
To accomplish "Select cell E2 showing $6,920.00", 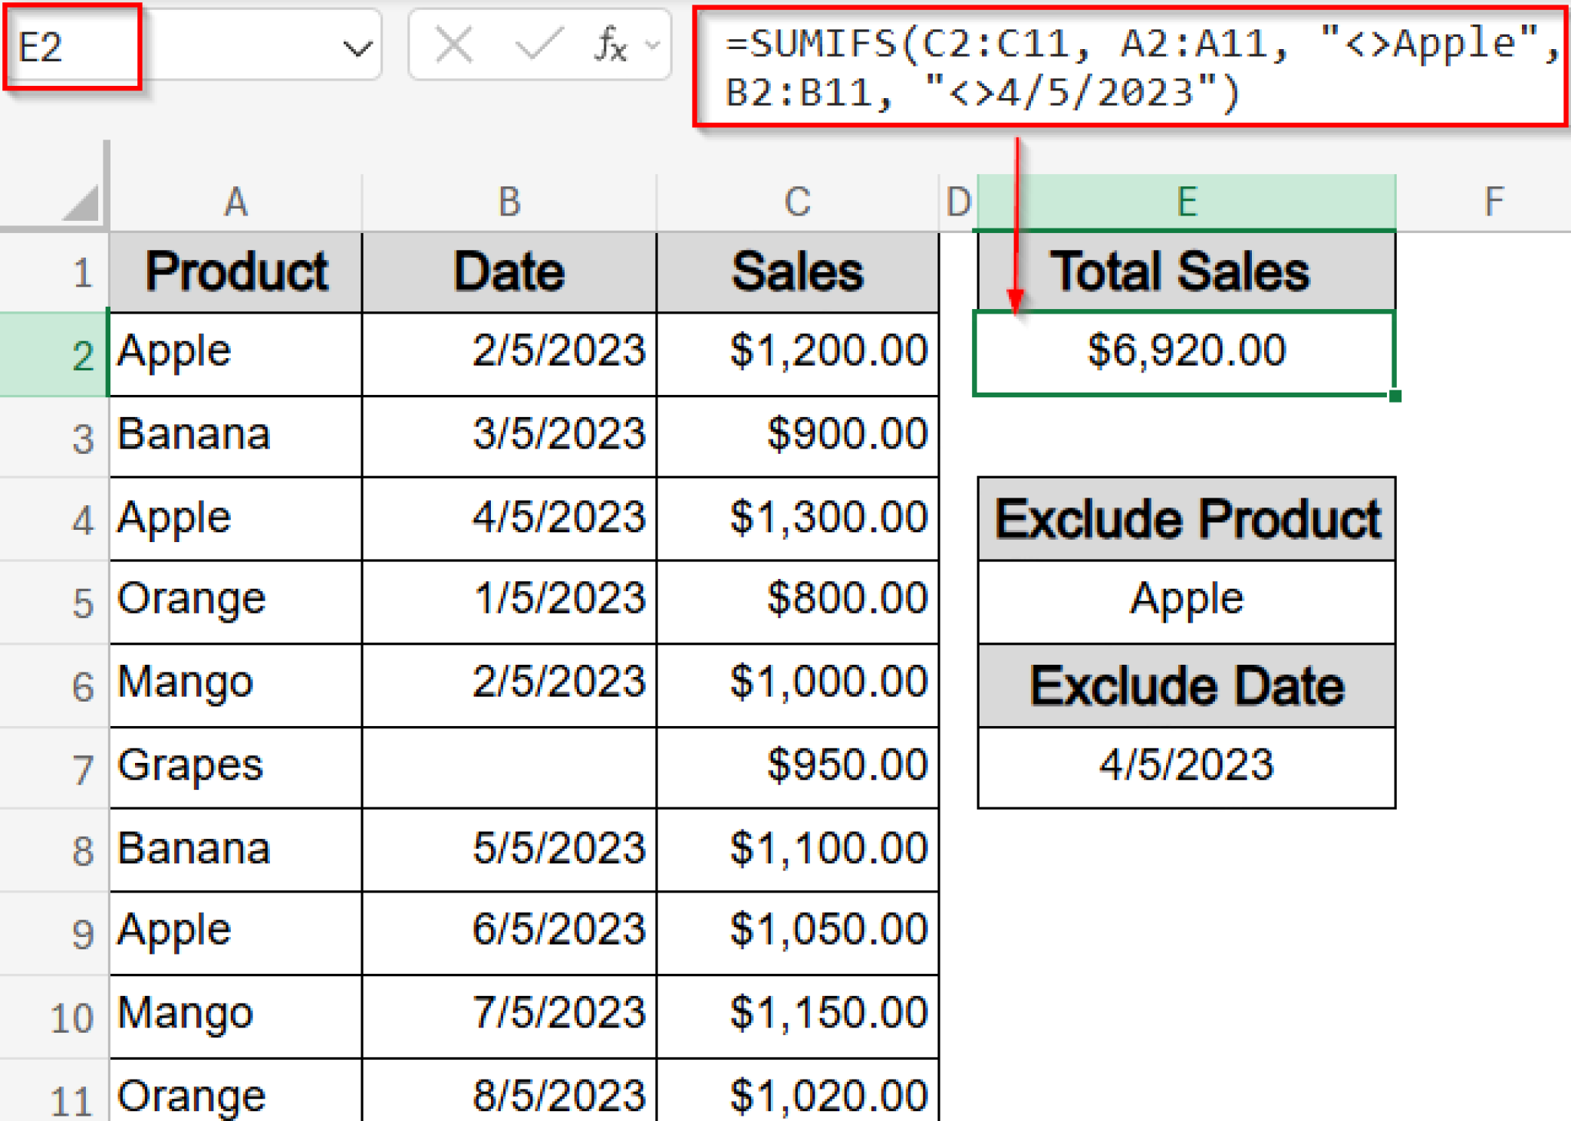I will point(1185,351).
